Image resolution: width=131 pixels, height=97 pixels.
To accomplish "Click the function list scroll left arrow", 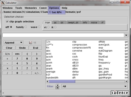I will [x=47, y=82].
